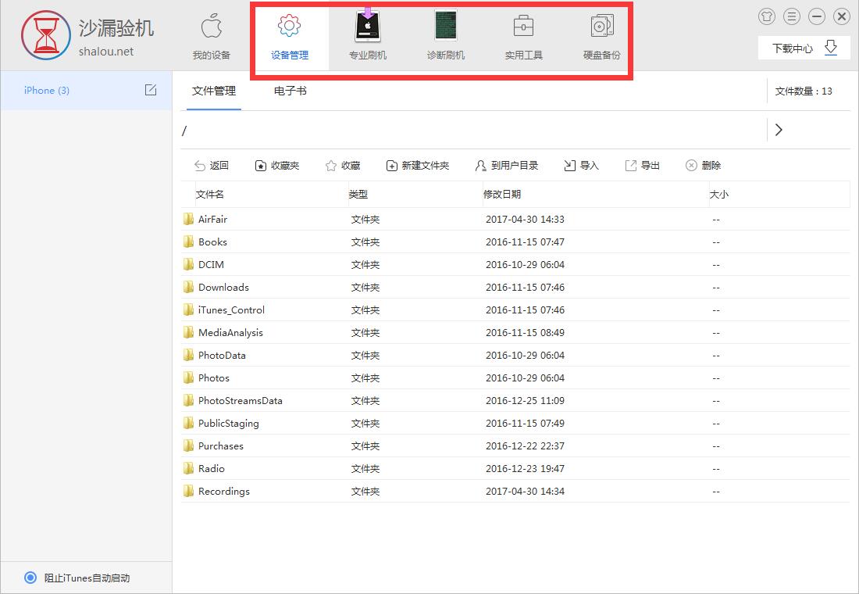Create a folder with 新建文件夹

coord(418,165)
